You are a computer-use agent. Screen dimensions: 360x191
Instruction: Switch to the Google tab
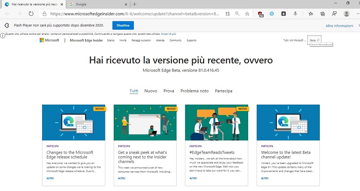[x=98, y=4]
